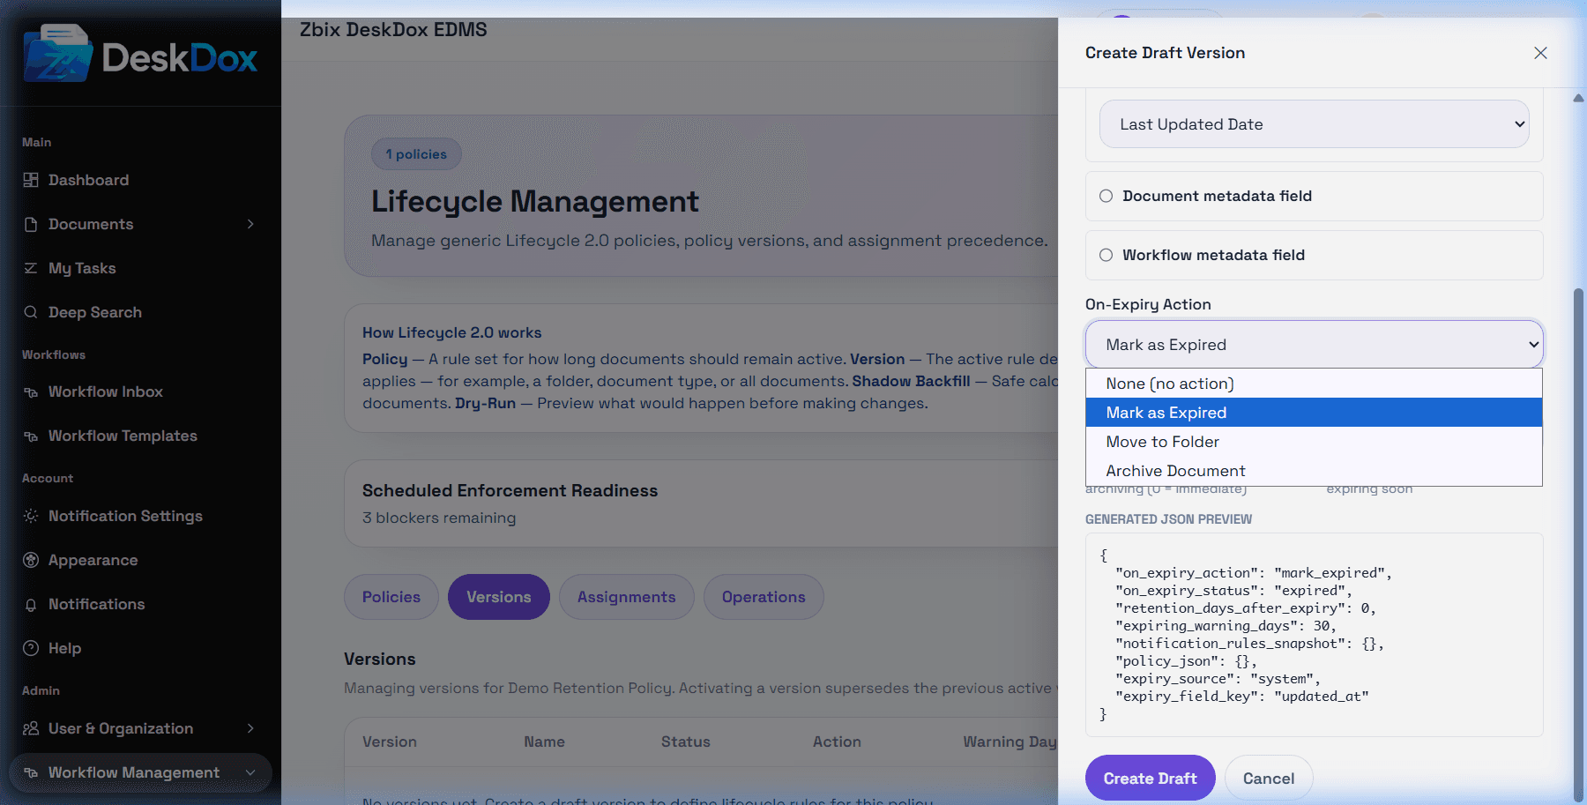Click the Deep Search magnifier icon
This screenshot has height=805, width=1587.
click(x=31, y=312)
